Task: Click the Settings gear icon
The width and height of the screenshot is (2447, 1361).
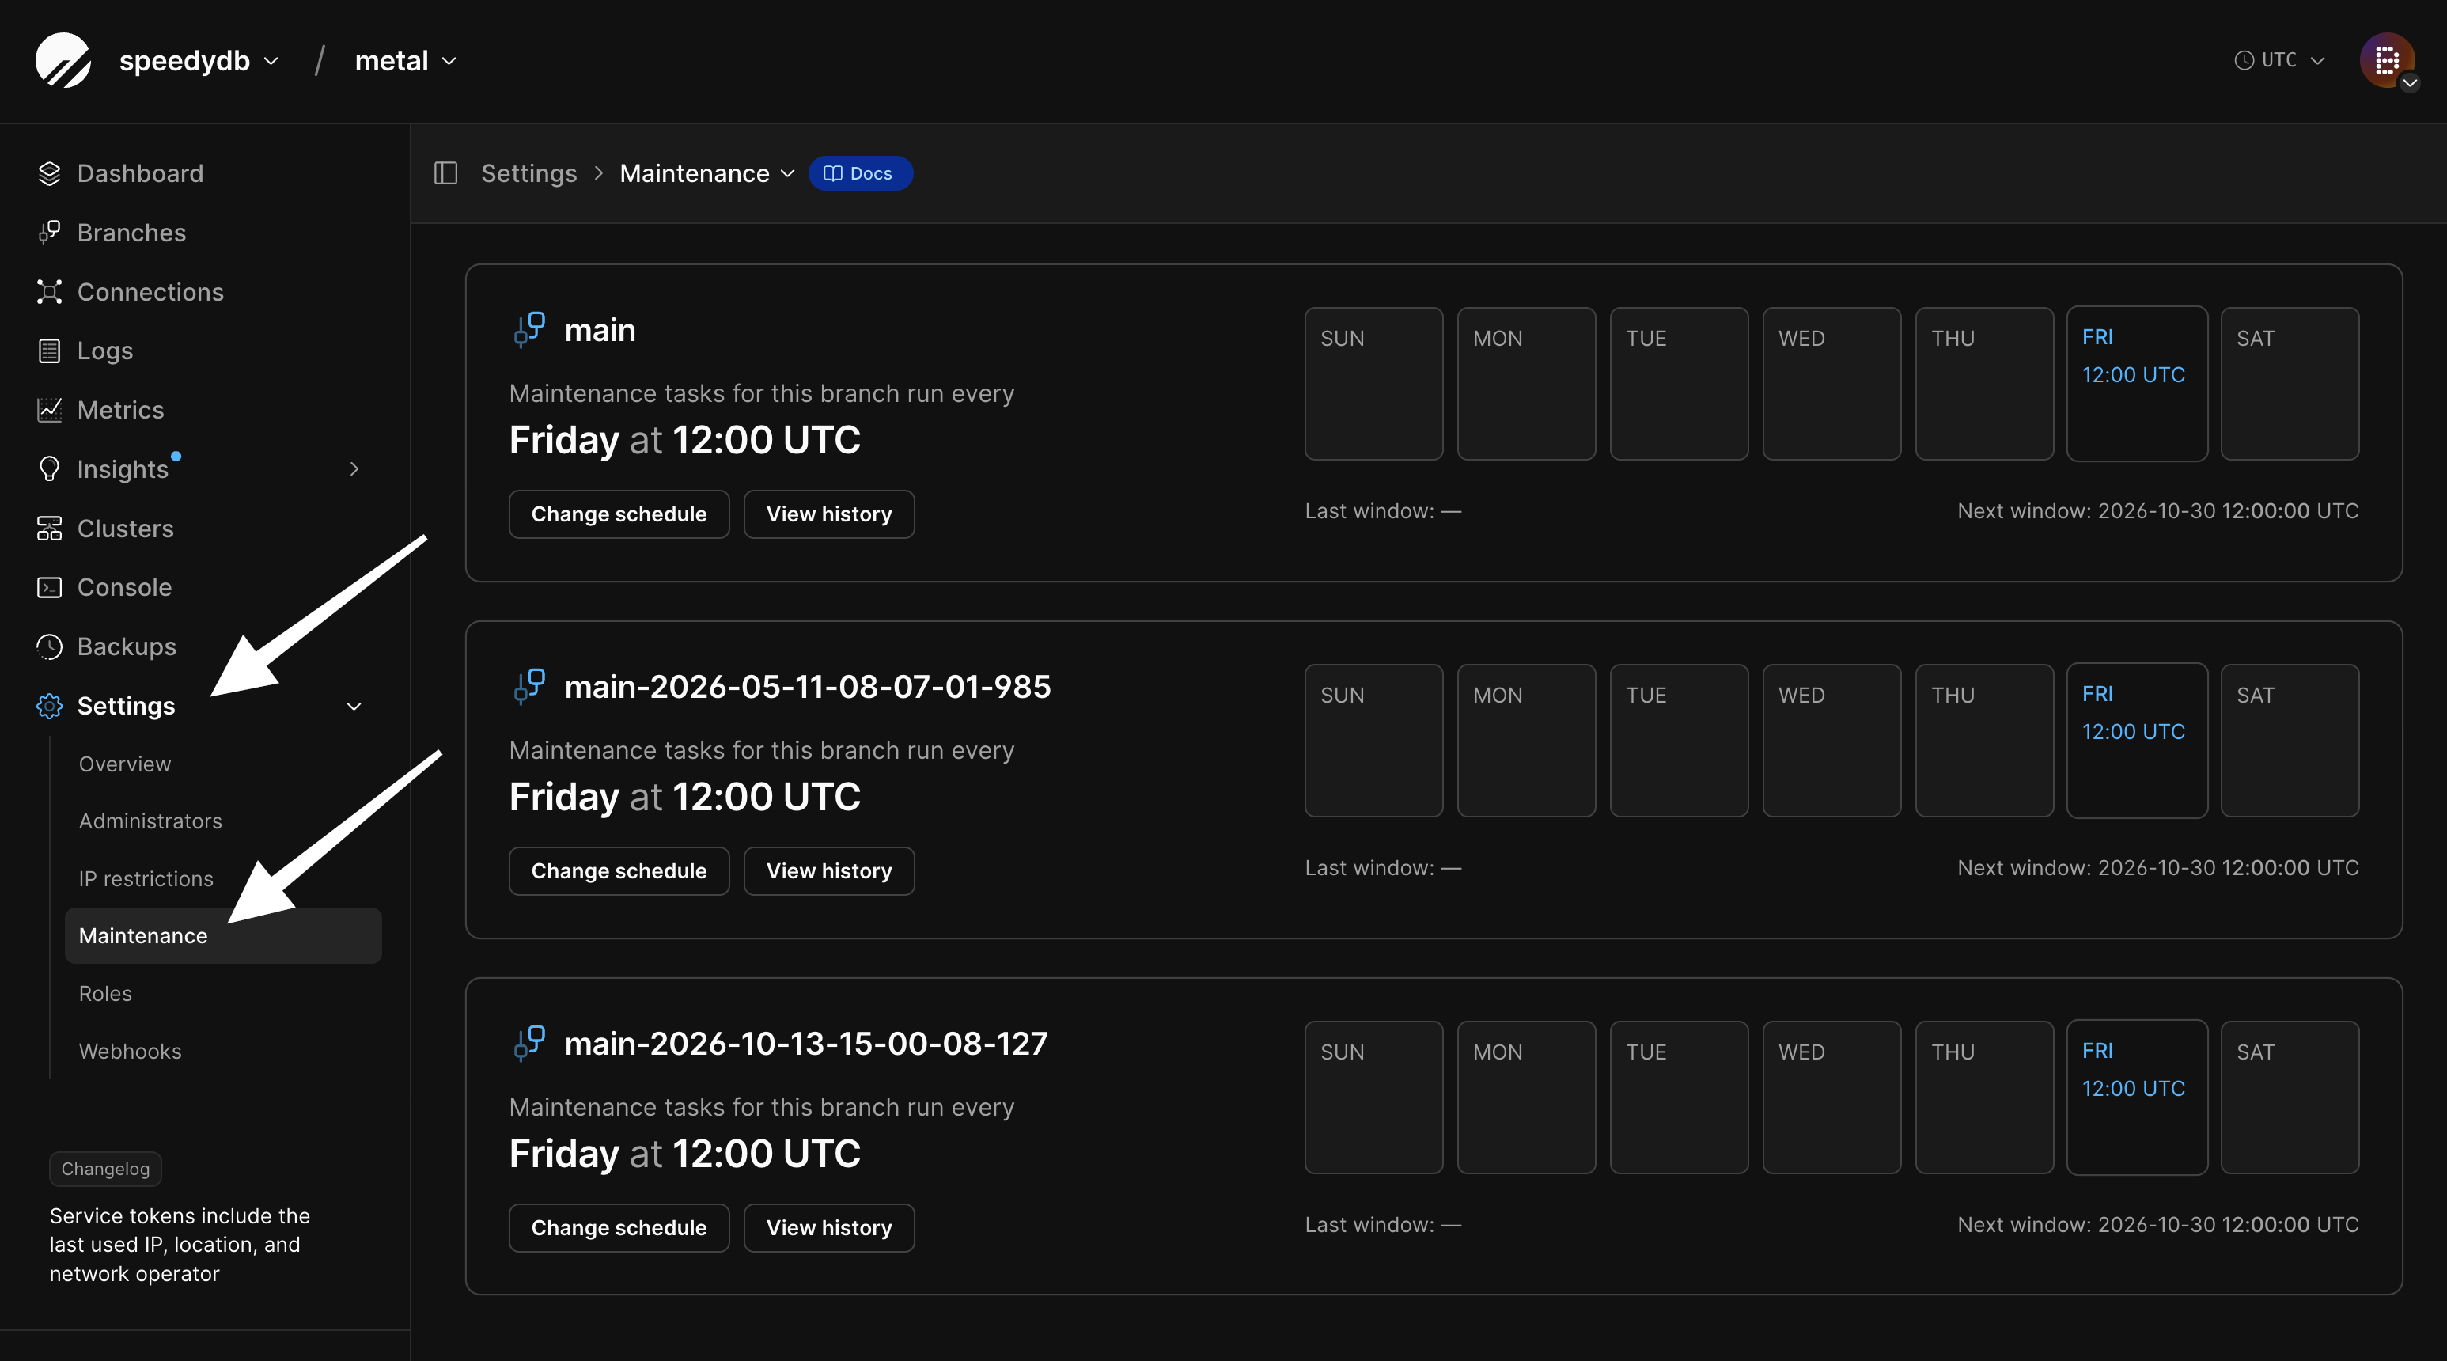Action: pyautogui.click(x=49, y=705)
